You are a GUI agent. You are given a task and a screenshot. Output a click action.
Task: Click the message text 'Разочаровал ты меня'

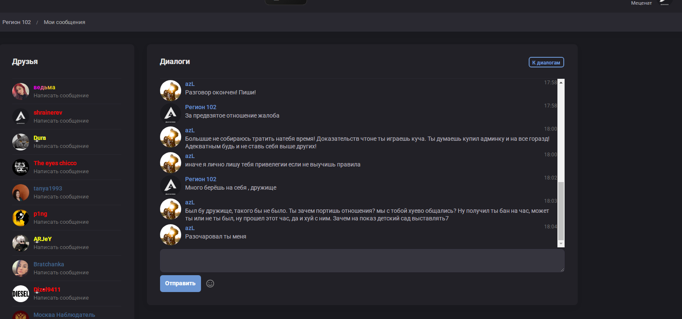click(x=215, y=236)
